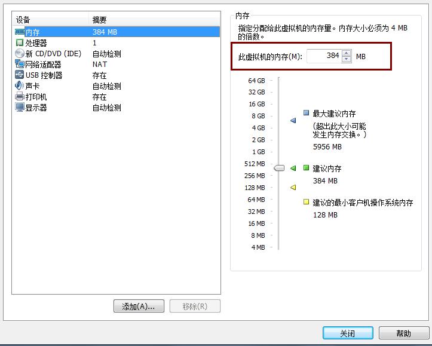This screenshot has height=346, width=432.
Task: Select the 打印机 row label
Action: click(36, 97)
